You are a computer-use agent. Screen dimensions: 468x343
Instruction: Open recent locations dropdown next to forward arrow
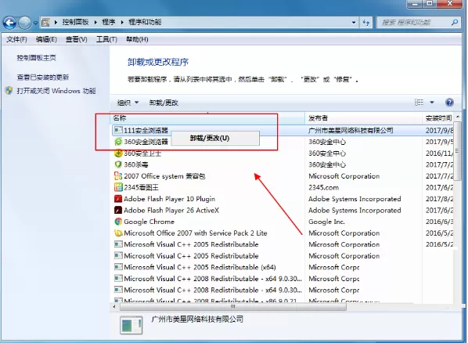(x=35, y=23)
